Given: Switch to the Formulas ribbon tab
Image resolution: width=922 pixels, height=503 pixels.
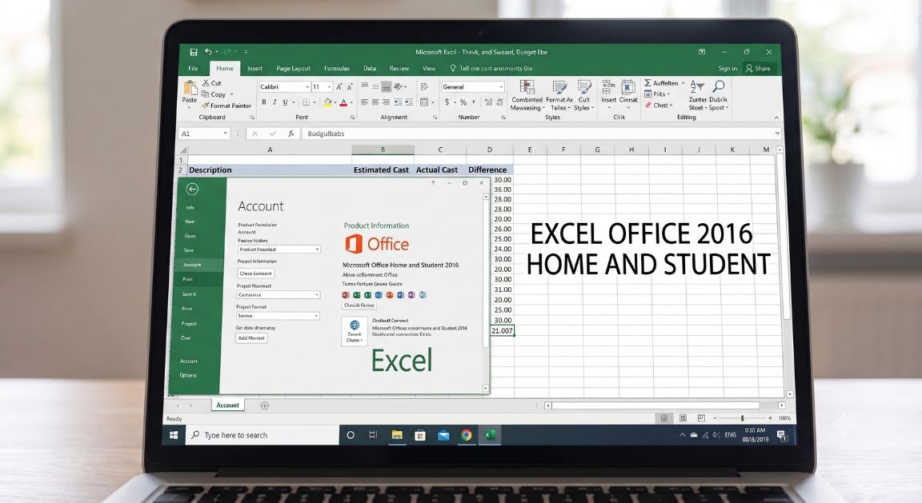Looking at the screenshot, I should [336, 68].
